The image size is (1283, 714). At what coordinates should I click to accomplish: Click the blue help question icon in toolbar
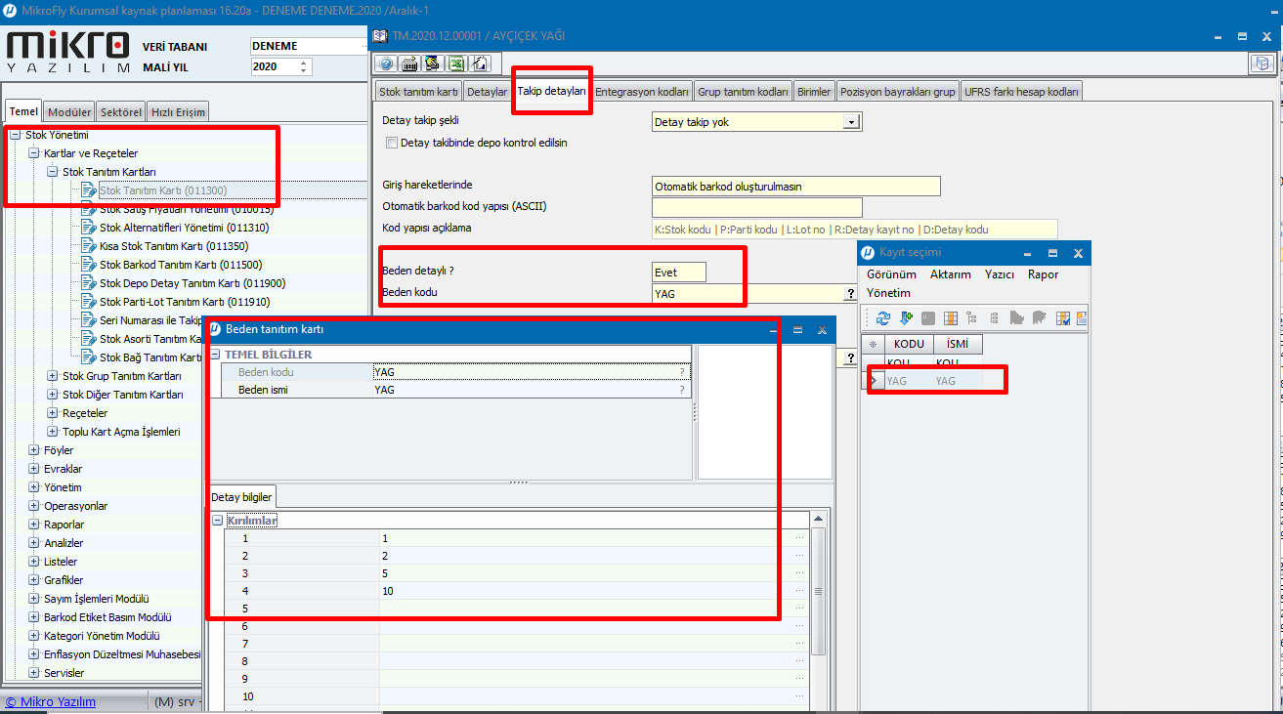(x=386, y=64)
